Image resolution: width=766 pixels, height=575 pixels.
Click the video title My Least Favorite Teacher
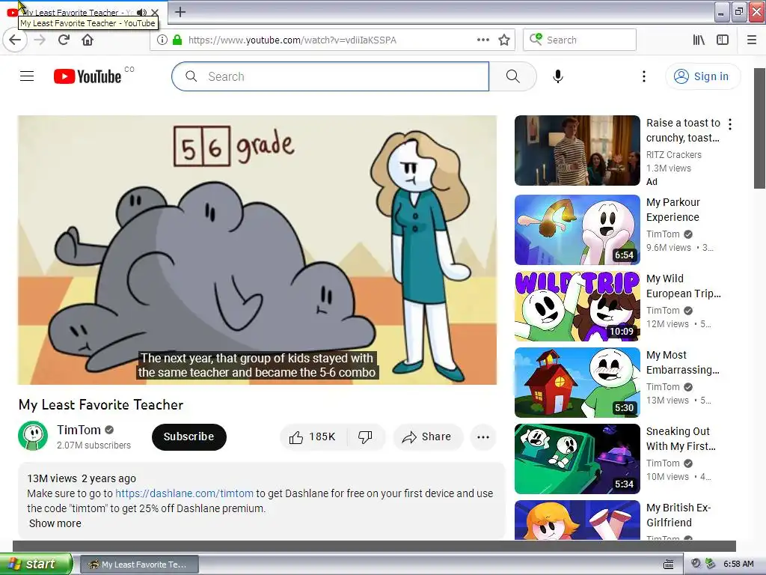click(101, 405)
